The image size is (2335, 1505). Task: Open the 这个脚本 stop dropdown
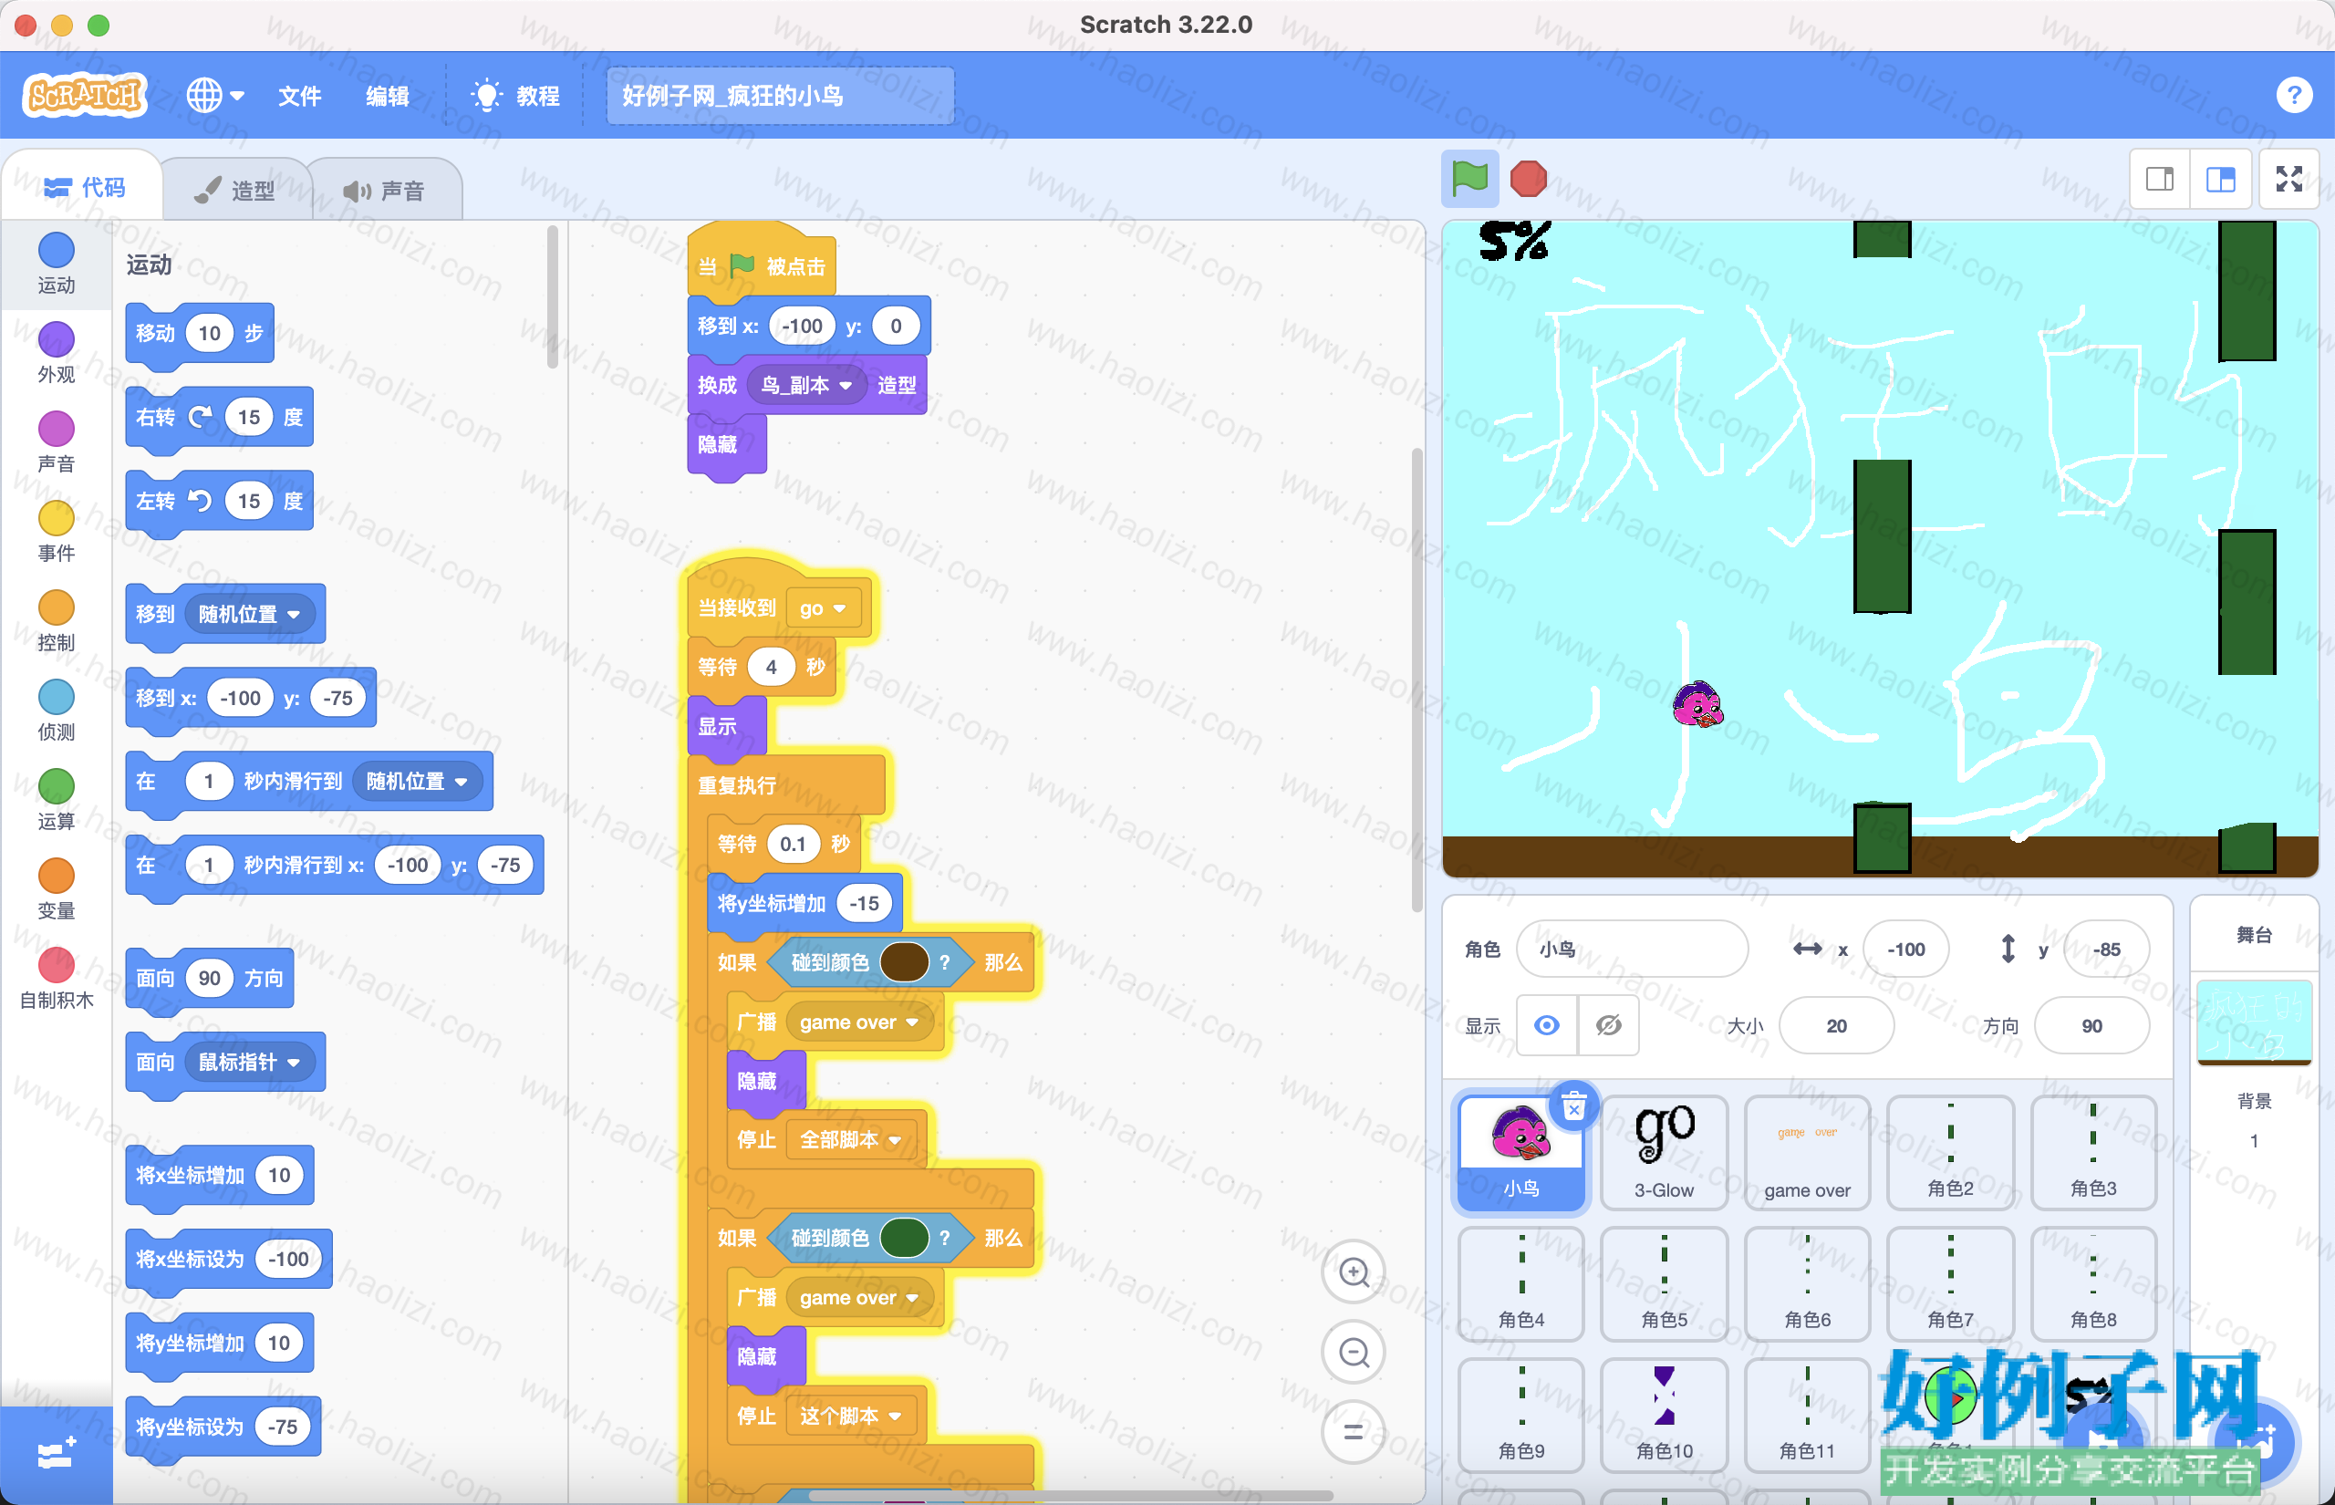850,1416
